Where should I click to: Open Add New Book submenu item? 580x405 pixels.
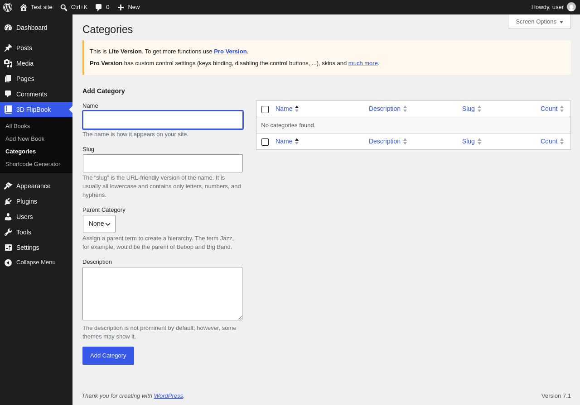click(25, 139)
